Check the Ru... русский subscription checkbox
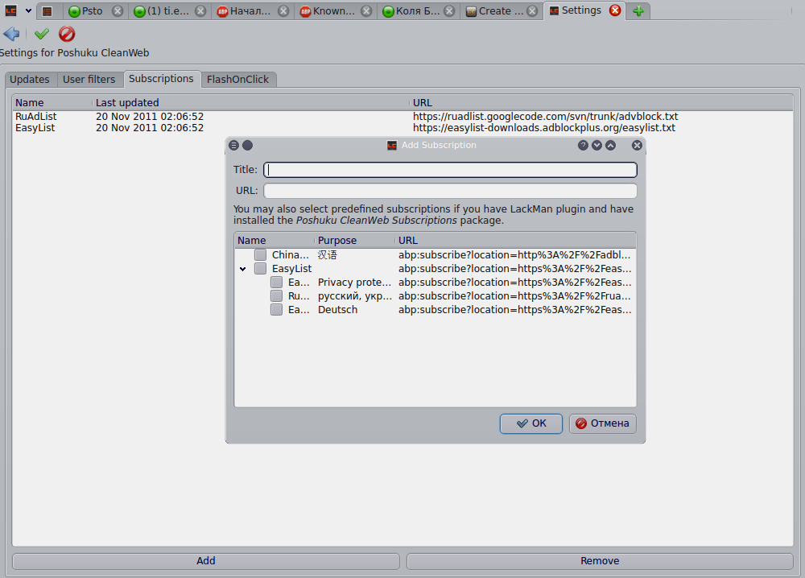This screenshot has width=805, height=578. (x=276, y=296)
